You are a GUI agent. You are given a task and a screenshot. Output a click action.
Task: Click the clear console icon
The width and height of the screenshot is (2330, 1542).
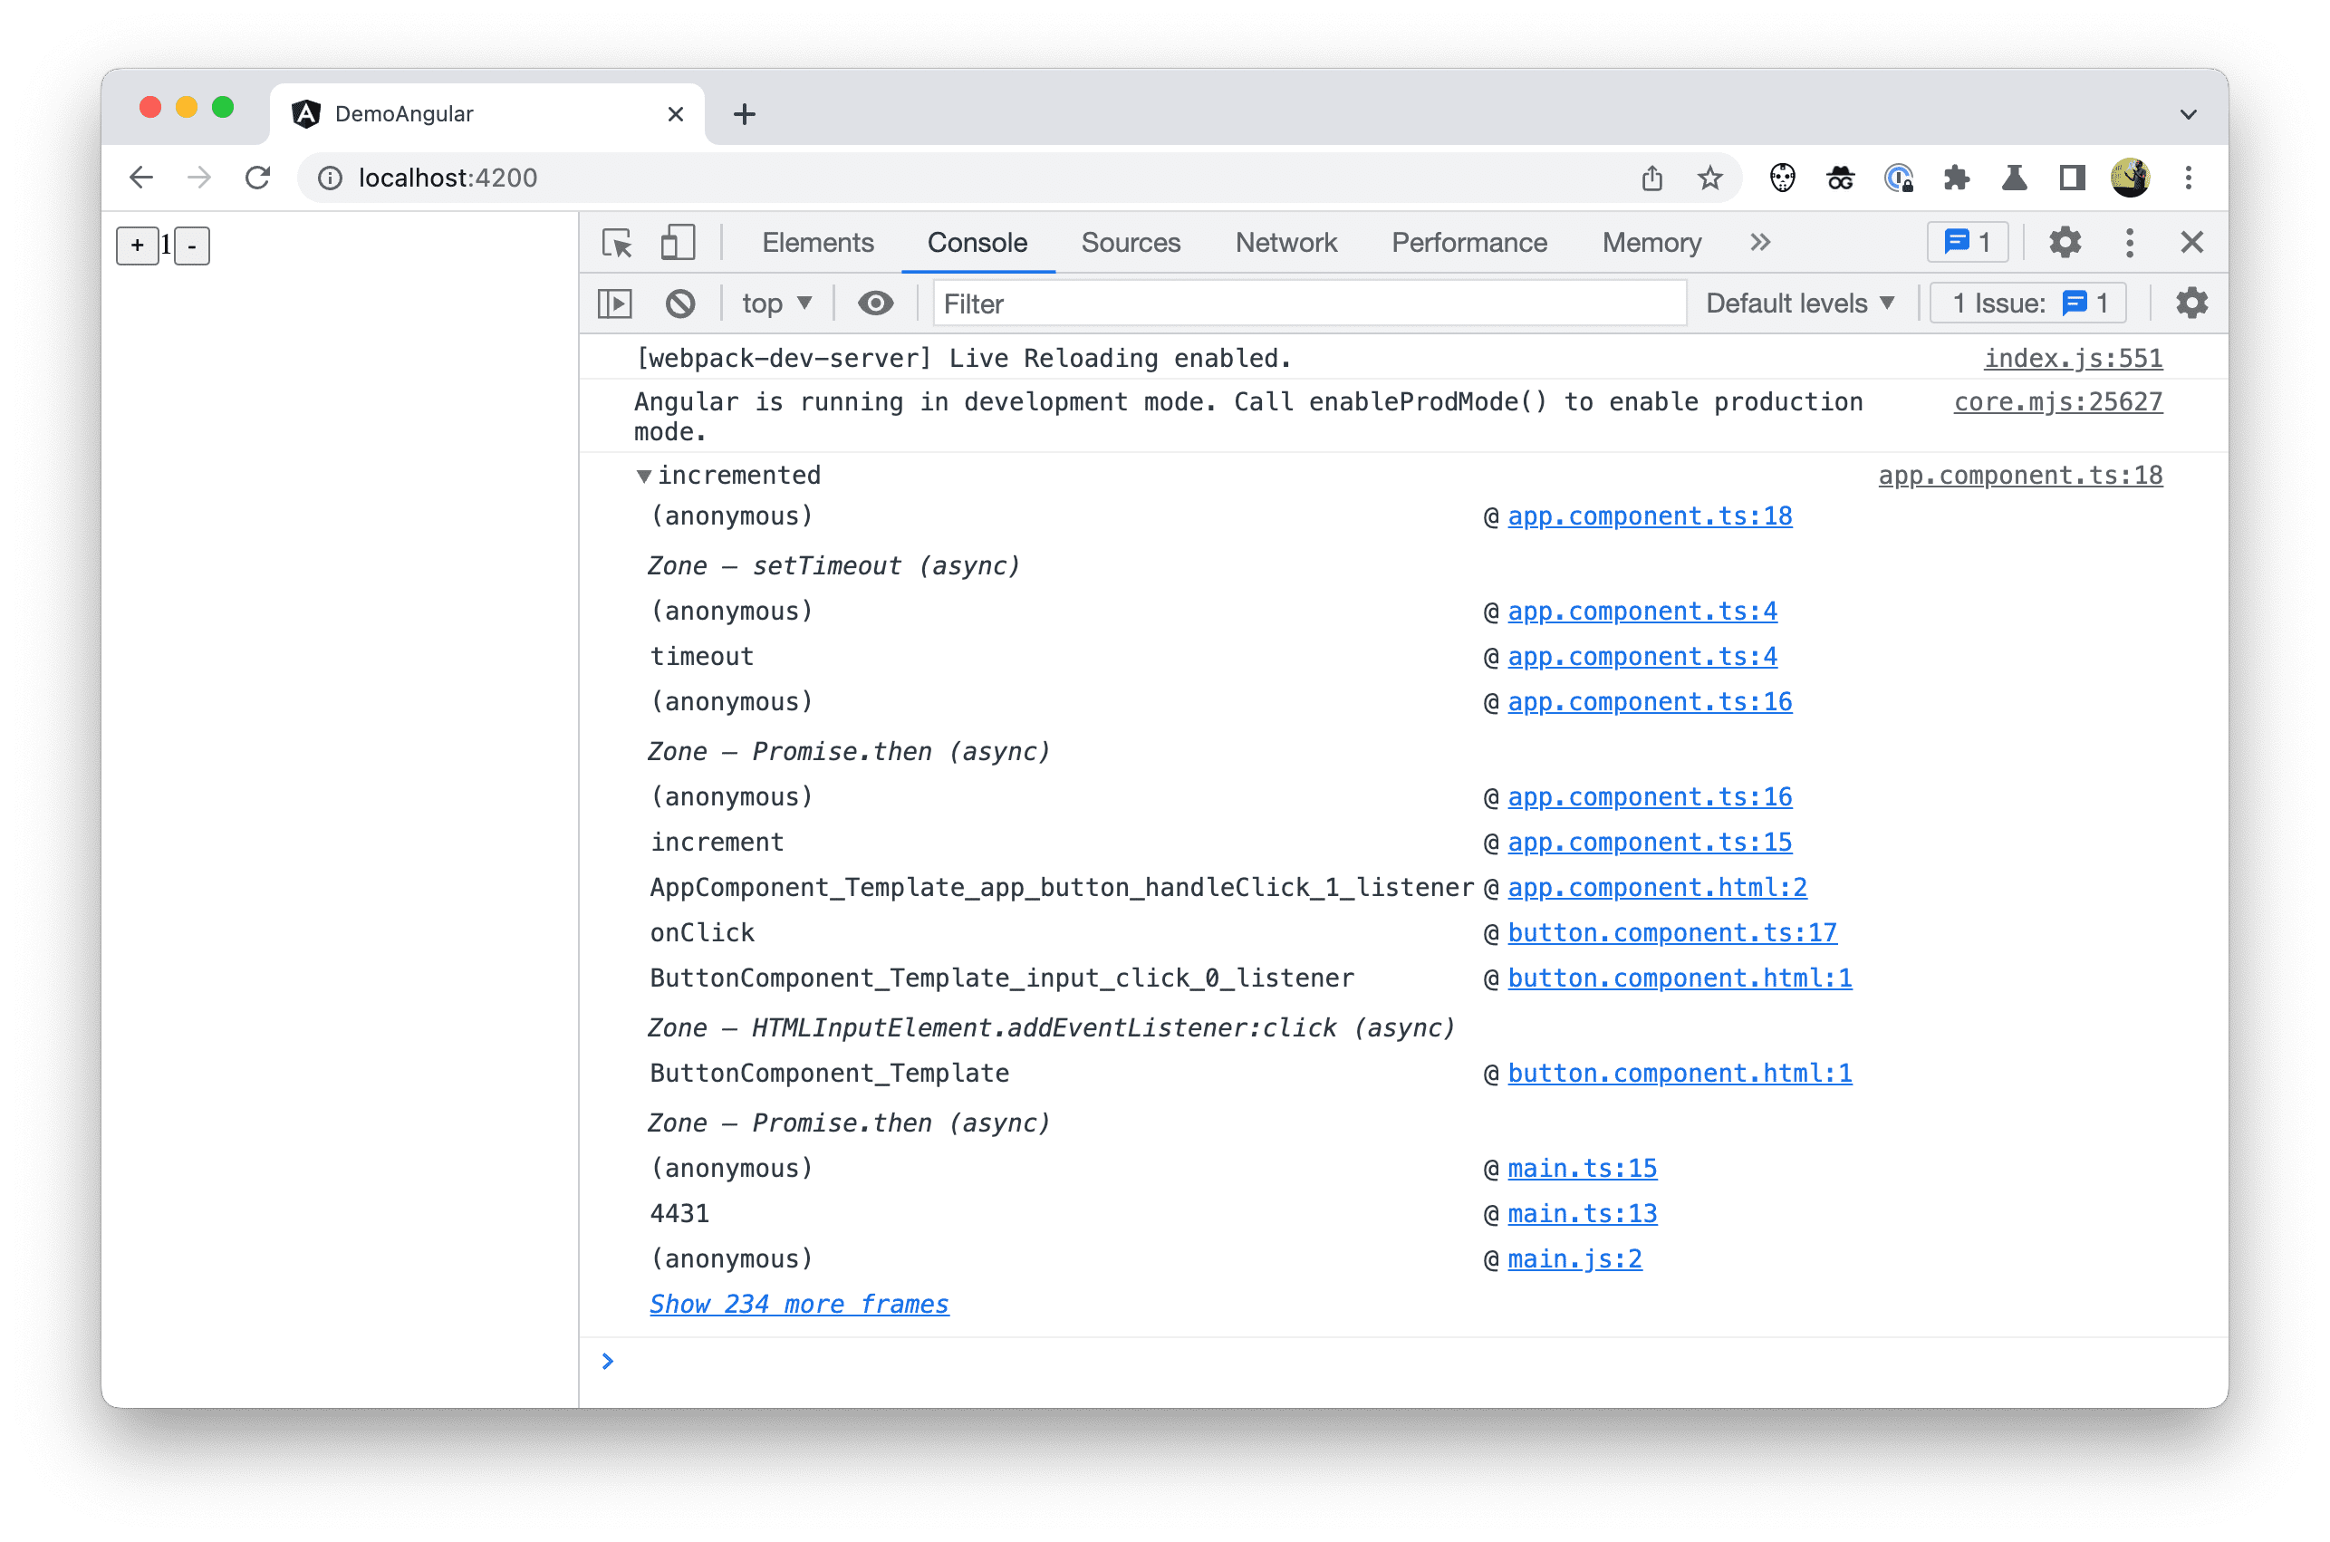pos(681,306)
